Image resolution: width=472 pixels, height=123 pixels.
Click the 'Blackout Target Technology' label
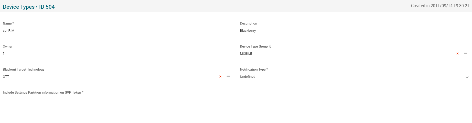tap(24, 70)
